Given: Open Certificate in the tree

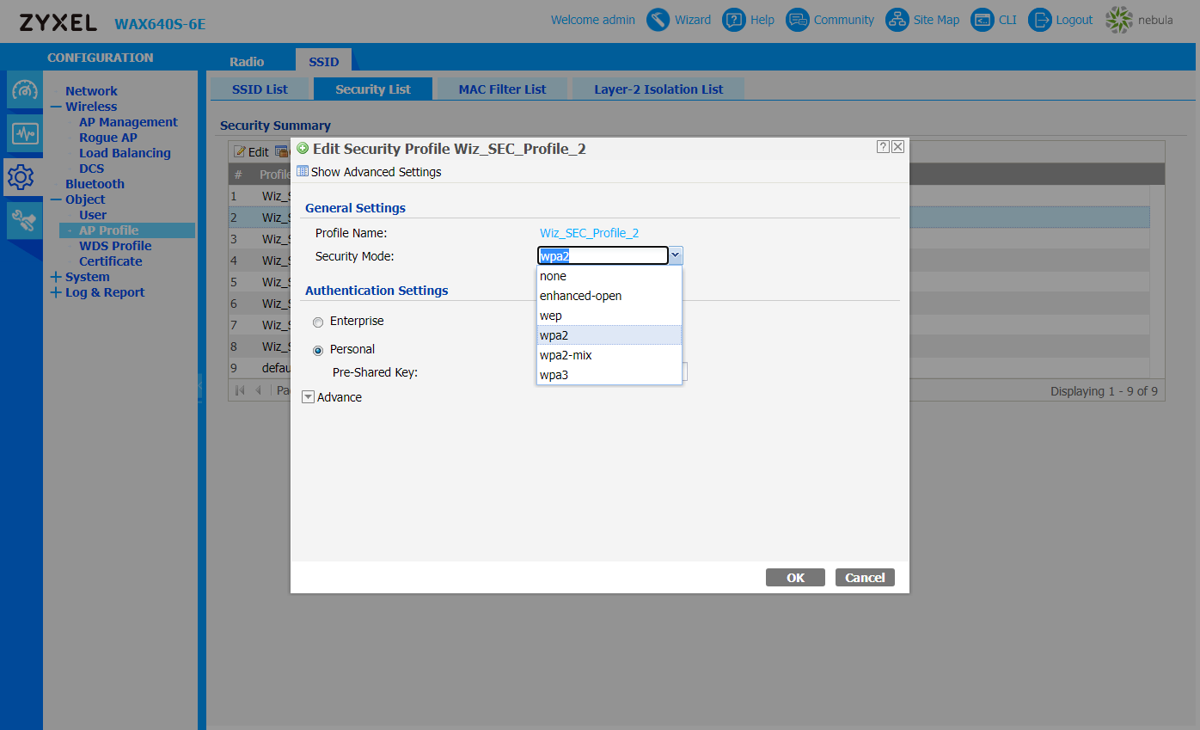Looking at the screenshot, I should (x=111, y=261).
